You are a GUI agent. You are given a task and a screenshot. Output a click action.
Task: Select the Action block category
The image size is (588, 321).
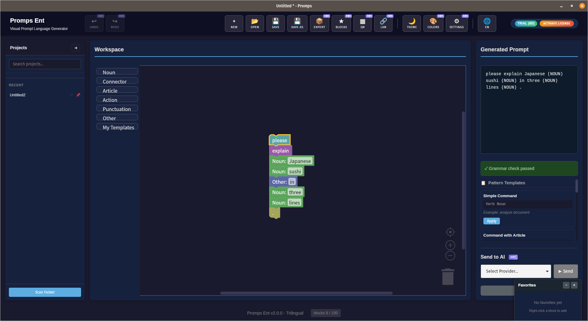click(x=117, y=99)
